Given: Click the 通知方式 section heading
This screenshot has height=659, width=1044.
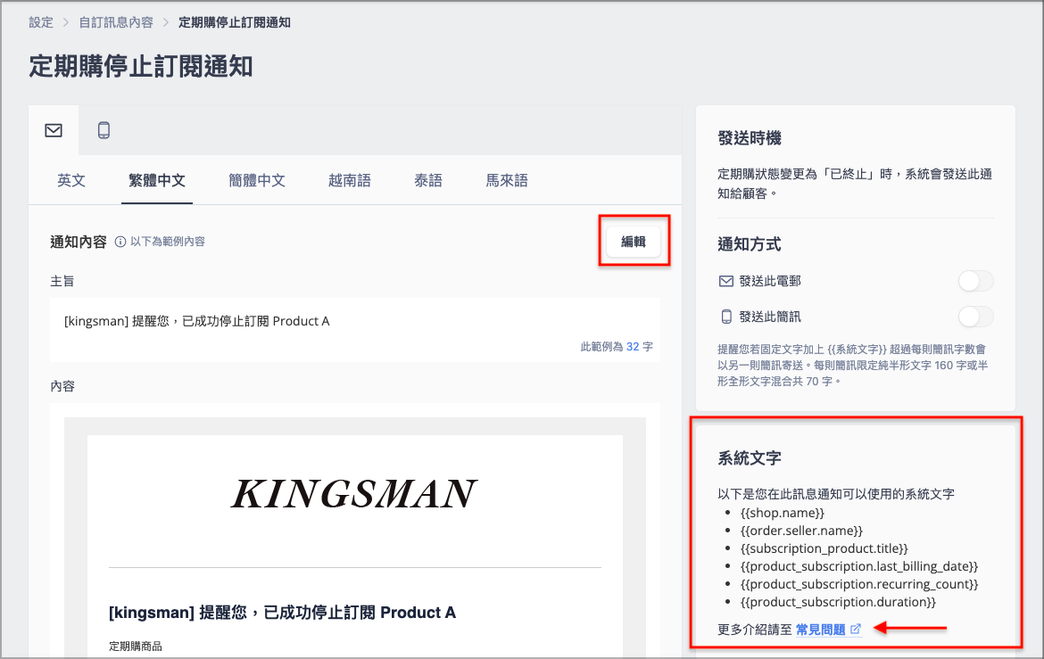Looking at the screenshot, I should tap(750, 244).
